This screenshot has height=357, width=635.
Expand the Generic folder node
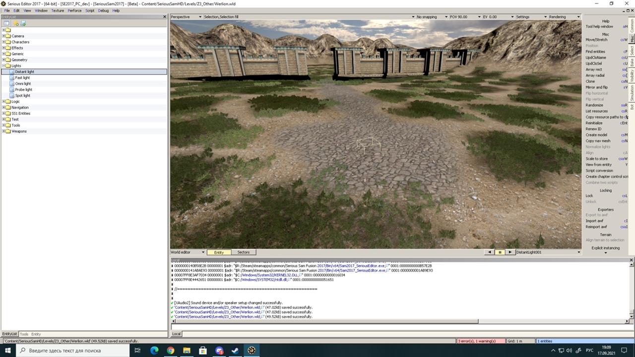click(x=3, y=54)
